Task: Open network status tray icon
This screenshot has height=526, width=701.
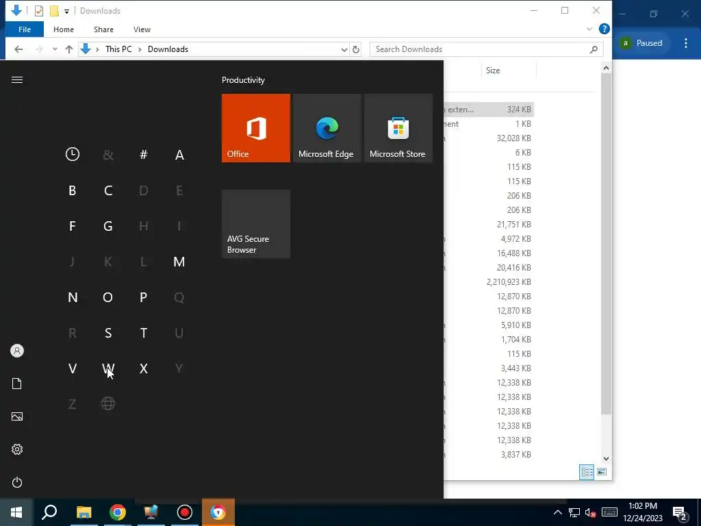Action: point(574,512)
